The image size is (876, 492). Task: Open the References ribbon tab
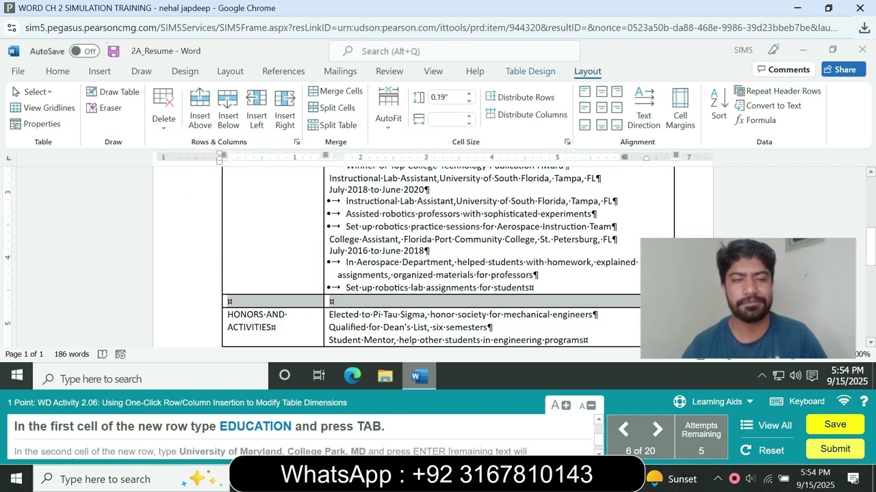(x=283, y=71)
